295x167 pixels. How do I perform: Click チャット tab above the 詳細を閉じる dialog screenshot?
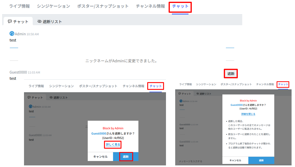(283, 84)
